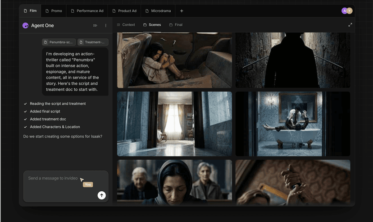Click the purple 'A' user avatar
Screen dimensions: 373x222
[x=344, y=11]
